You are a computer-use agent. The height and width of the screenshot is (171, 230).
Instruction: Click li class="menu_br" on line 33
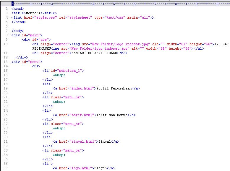tap(63, 150)
